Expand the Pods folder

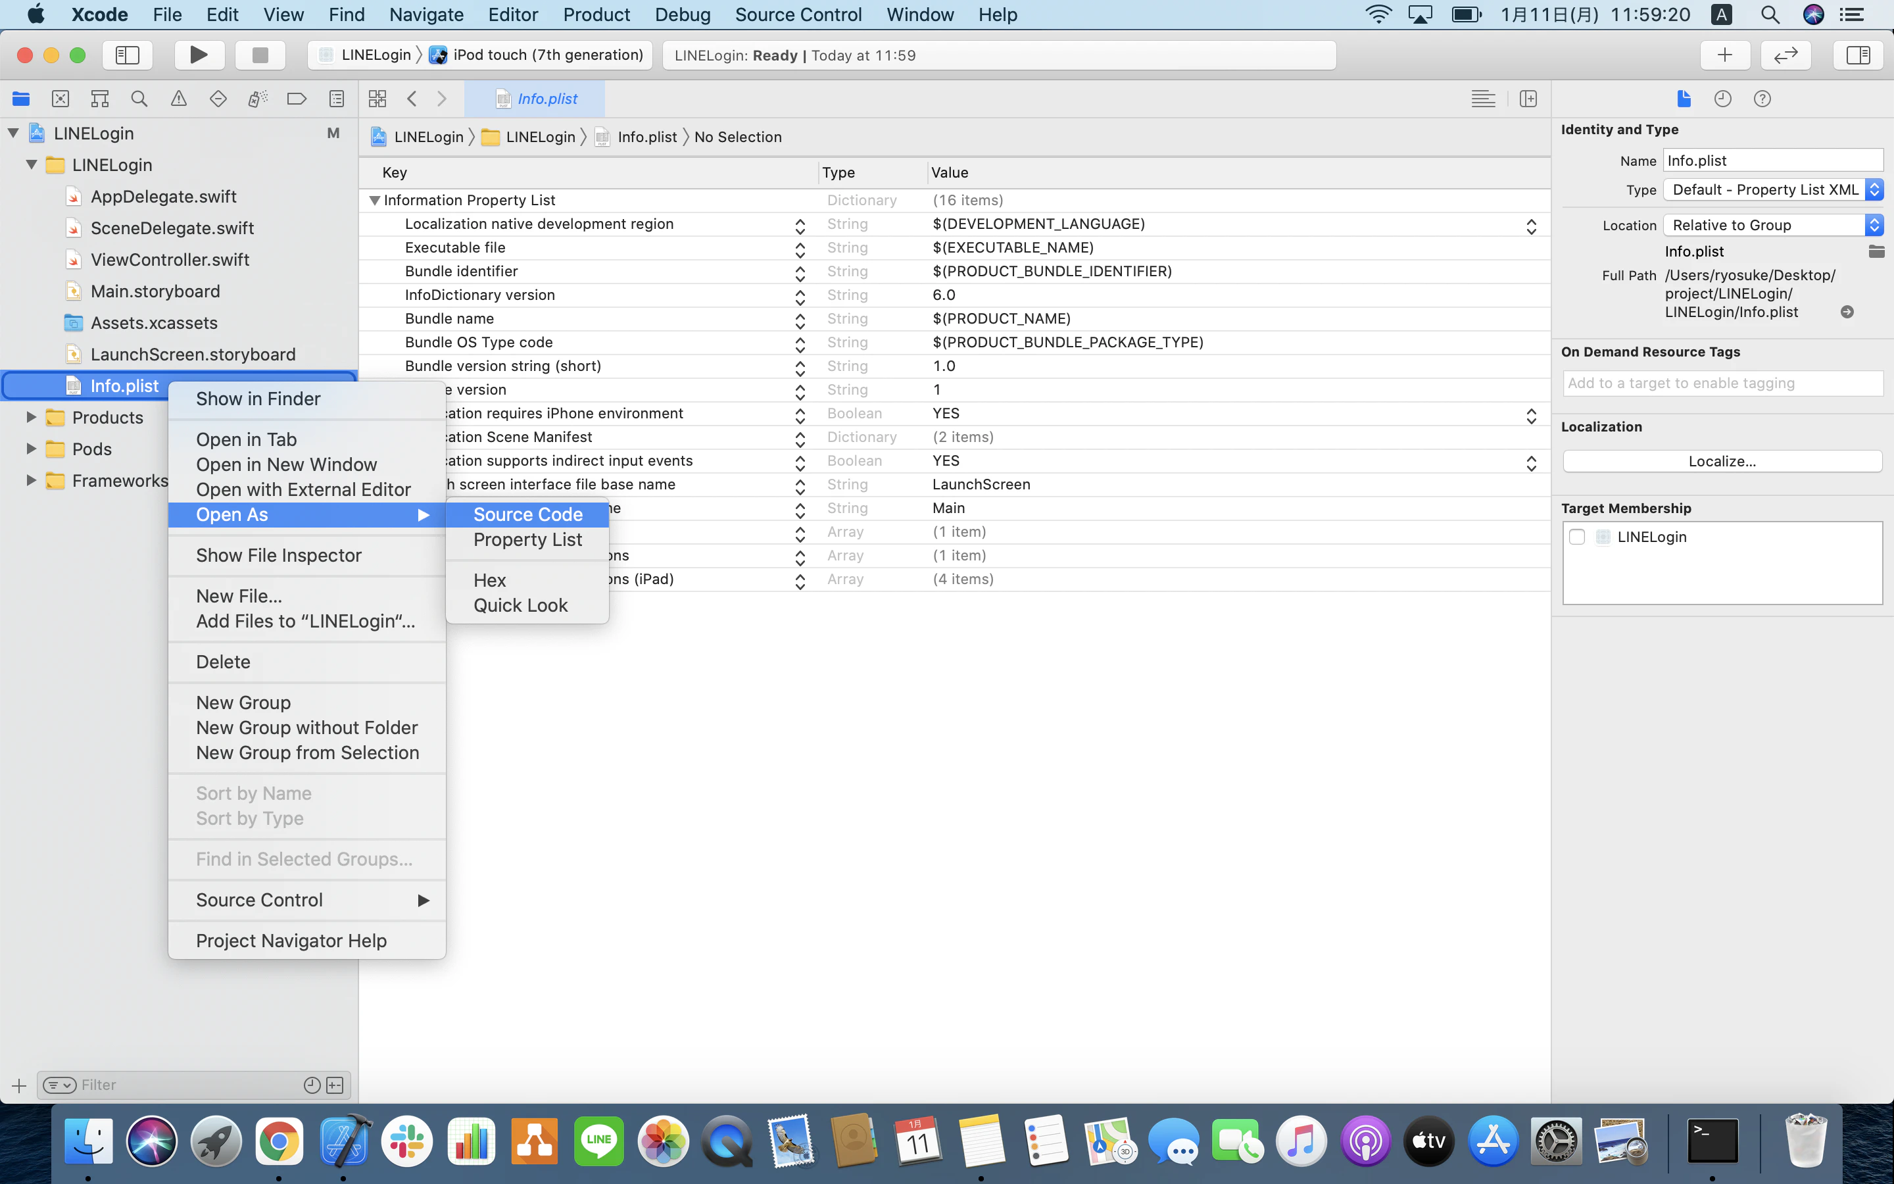coord(32,449)
